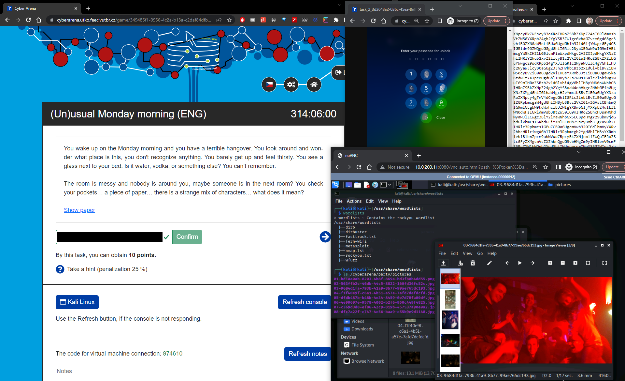Open Help menu in the terminal window
Image resolution: width=625 pixels, height=381 pixels.
397,201
